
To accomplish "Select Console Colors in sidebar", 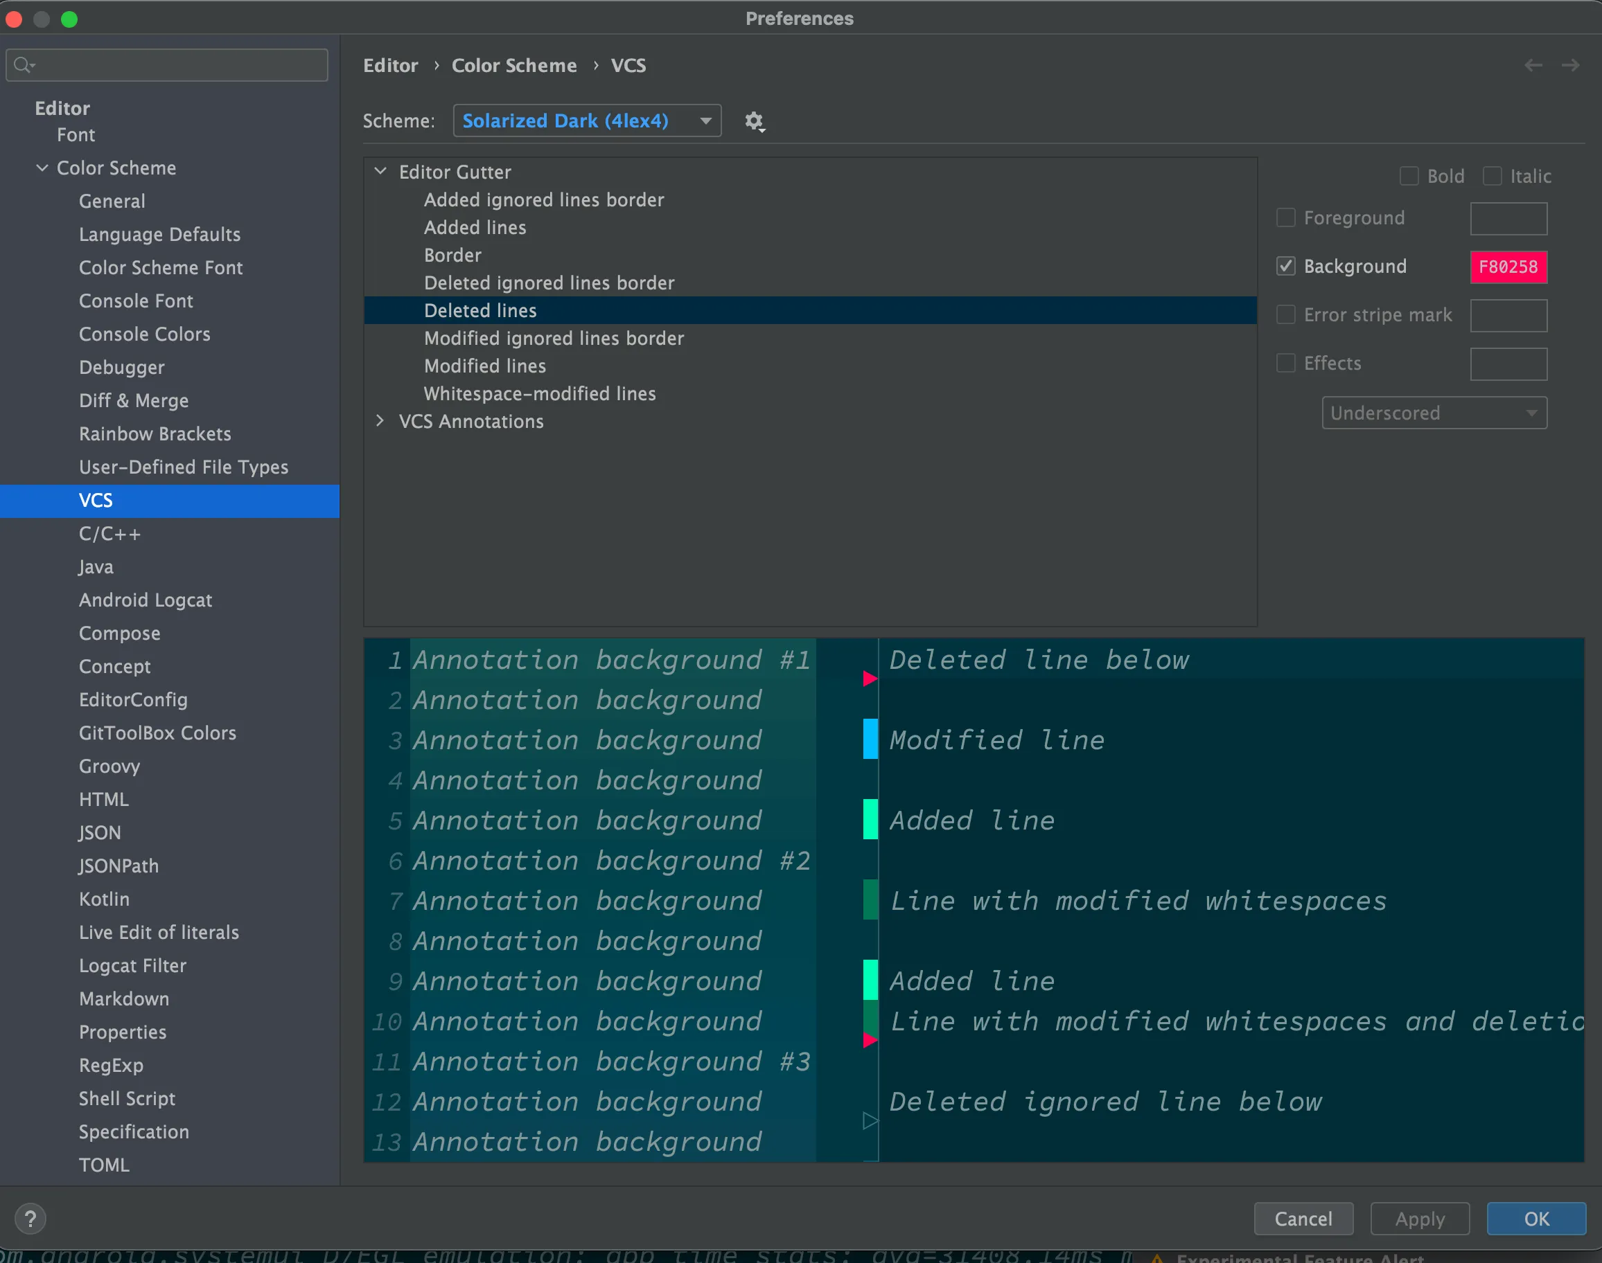I will click(x=144, y=334).
